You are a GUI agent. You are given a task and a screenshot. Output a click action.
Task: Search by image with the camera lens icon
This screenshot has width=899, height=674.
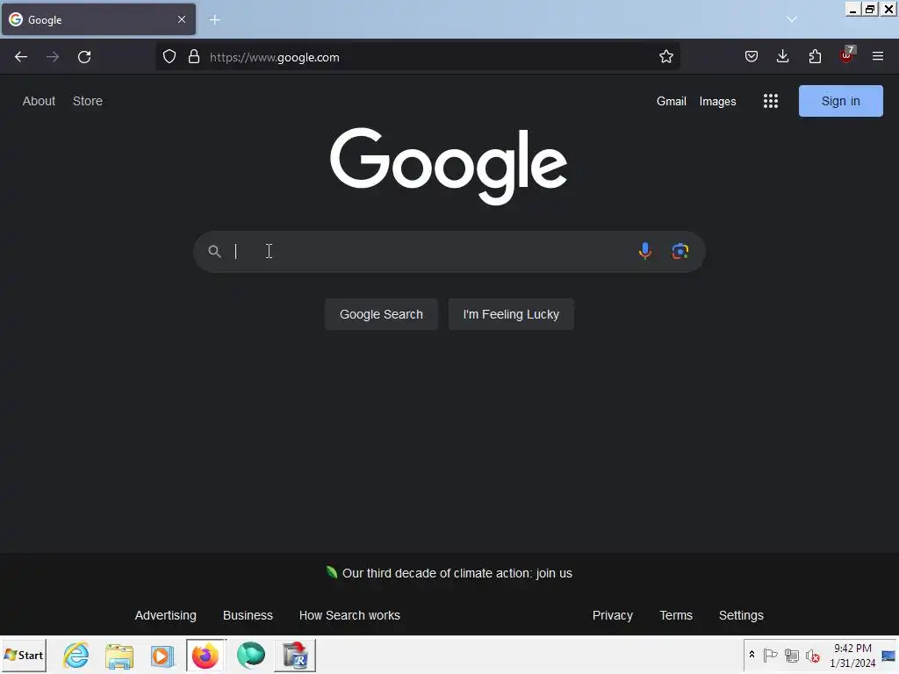[x=680, y=251]
